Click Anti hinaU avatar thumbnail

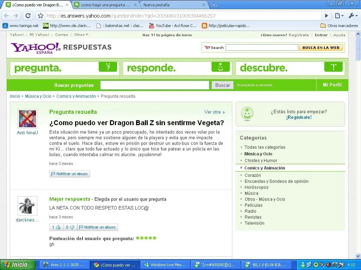(27, 119)
